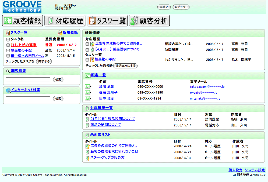Screen dimensions: 268x182
Task: Open dropdown arrow beside 田中 雅彦
Action: (x=91, y=99)
